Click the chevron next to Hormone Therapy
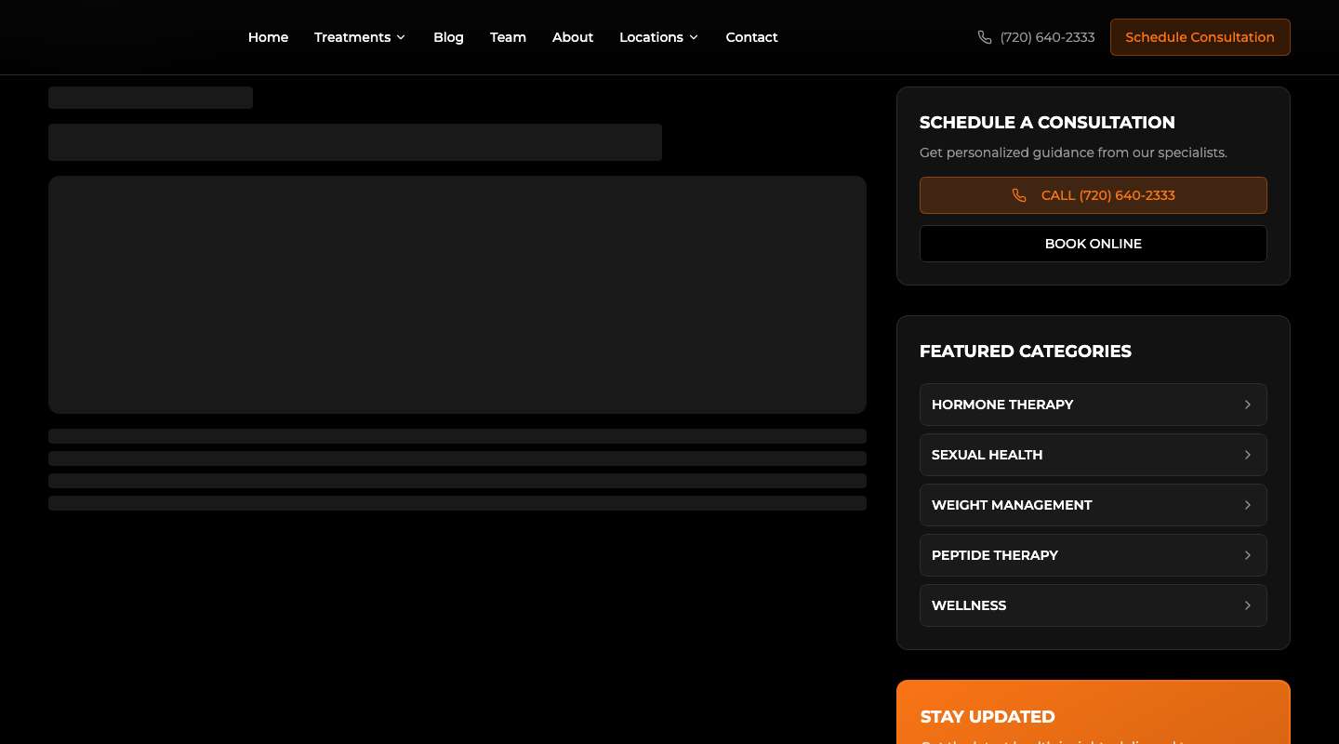1339x744 pixels. pos(1248,405)
